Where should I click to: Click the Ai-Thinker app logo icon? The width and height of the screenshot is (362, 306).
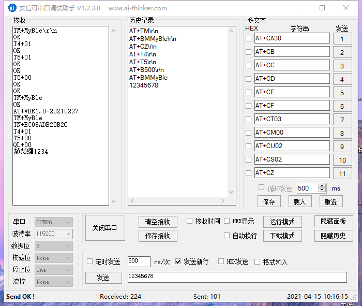12,8
